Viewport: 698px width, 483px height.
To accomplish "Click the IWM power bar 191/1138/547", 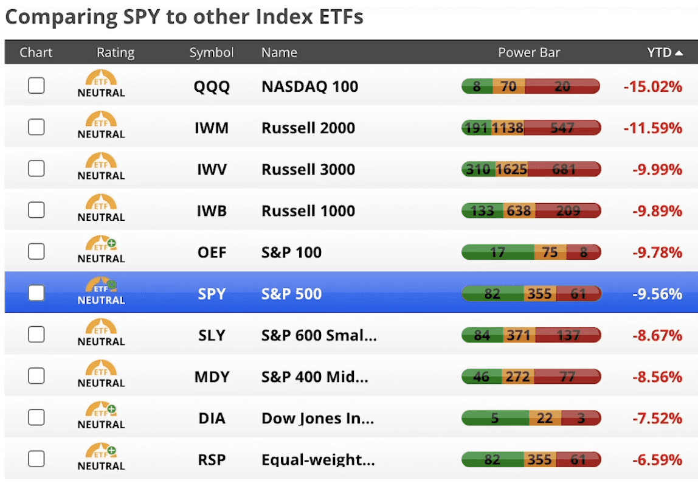I will tap(531, 127).
